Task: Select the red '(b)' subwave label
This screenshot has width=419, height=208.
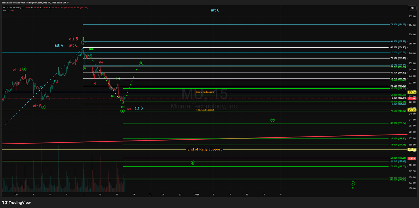Action: (x=101, y=62)
